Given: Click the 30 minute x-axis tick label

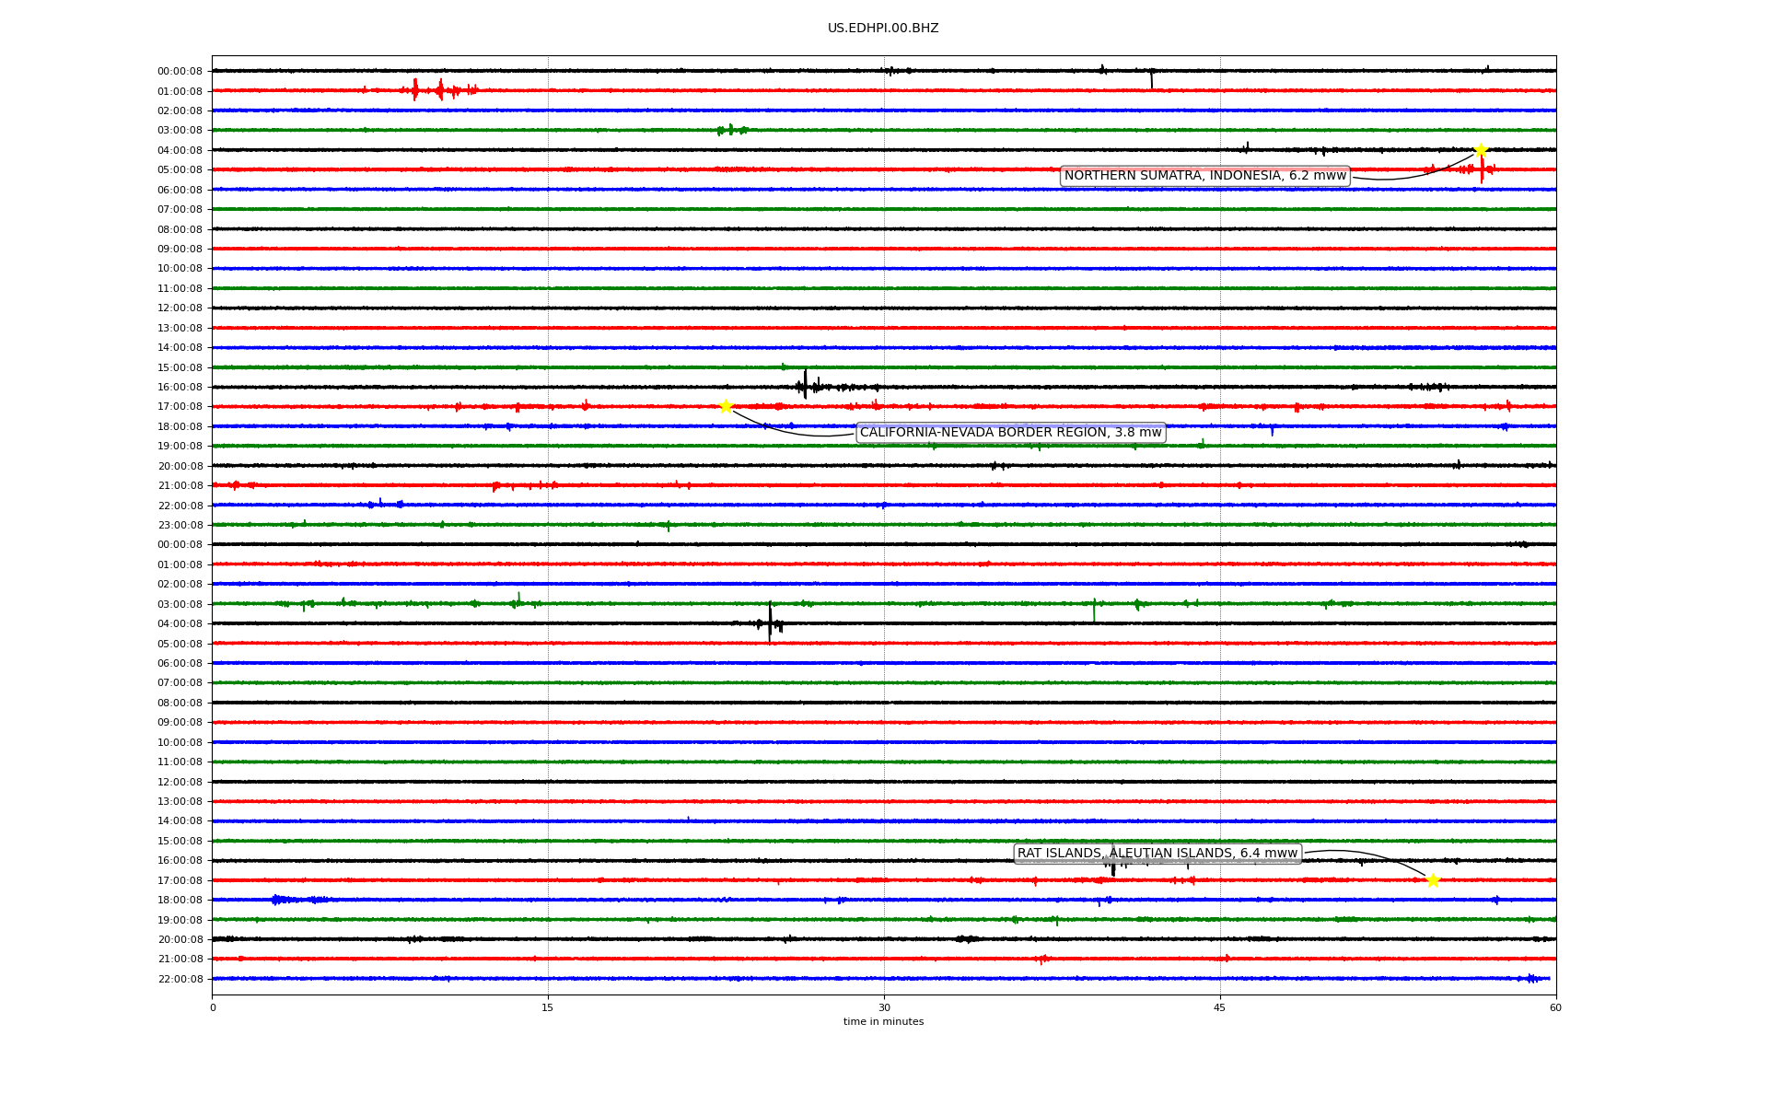Looking at the screenshot, I should [x=884, y=1007].
